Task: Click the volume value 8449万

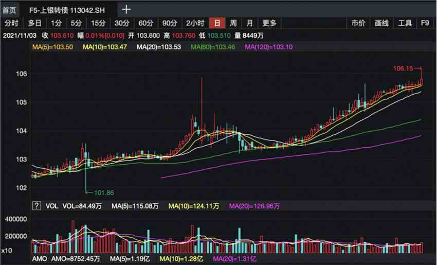Action: pos(253,36)
